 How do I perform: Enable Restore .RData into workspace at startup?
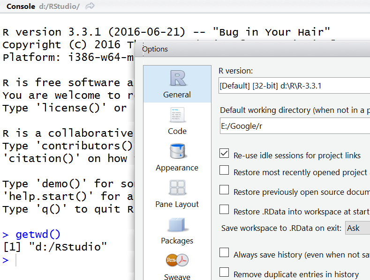point(224,210)
